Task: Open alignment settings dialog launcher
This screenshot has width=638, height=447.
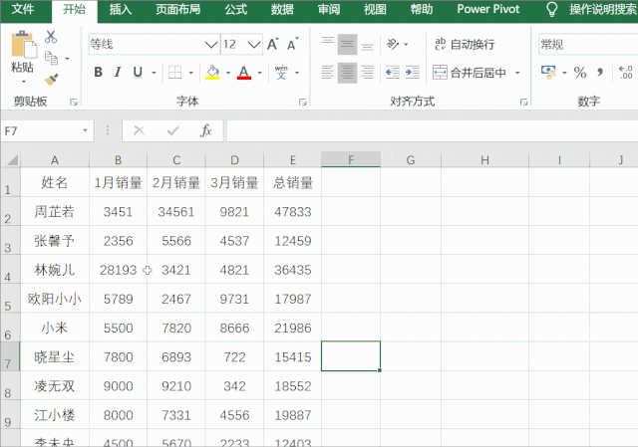Action: coord(523,102)
